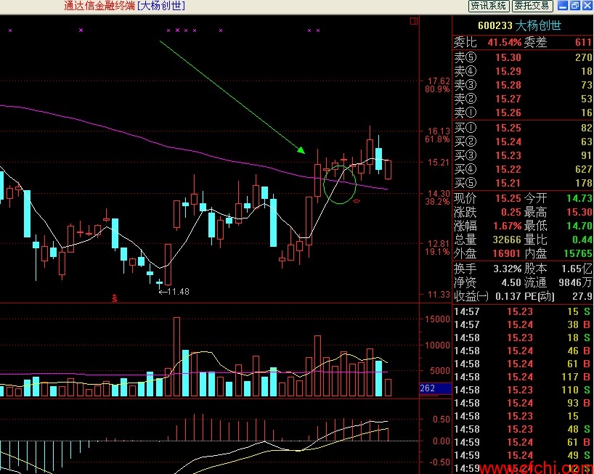
Task: Restore down the terminal window
Action: 575,5
